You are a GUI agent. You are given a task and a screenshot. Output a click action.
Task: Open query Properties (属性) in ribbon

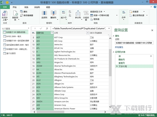pyautogui.click(x=24, y=12)
